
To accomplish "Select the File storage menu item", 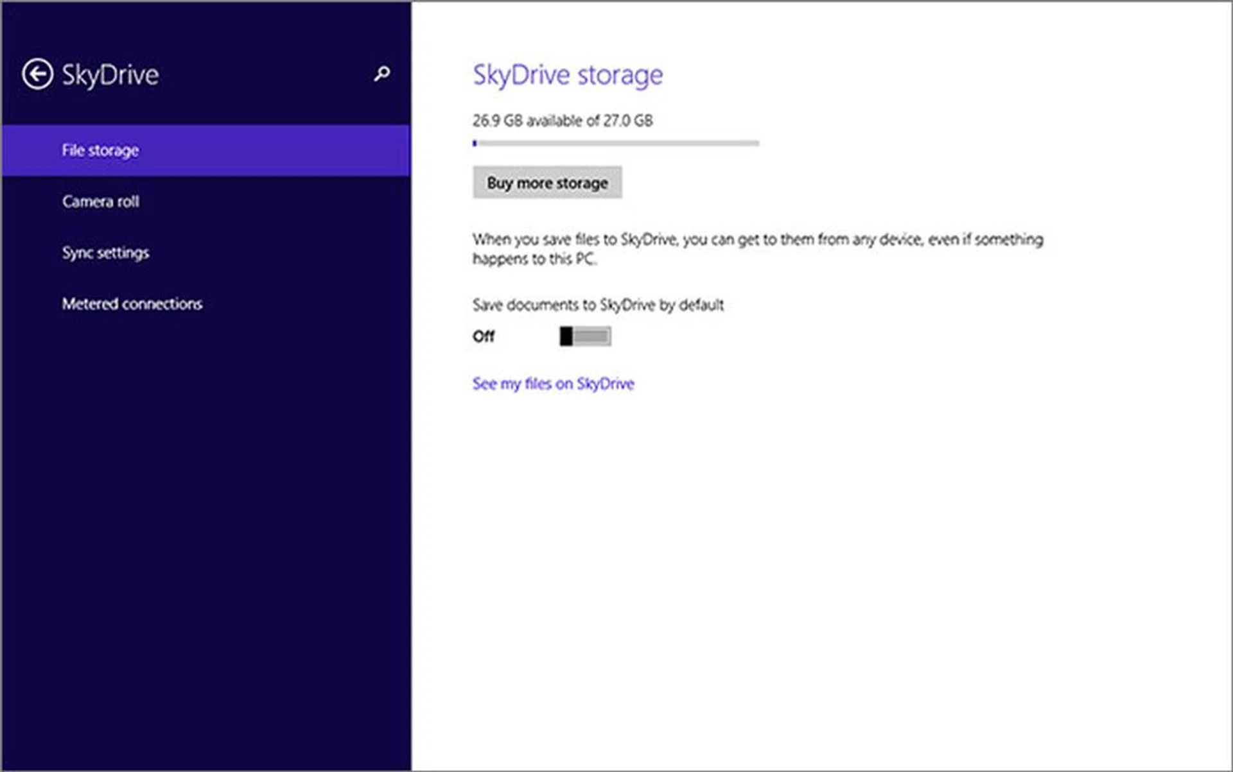I will click(x=100, y=150).
